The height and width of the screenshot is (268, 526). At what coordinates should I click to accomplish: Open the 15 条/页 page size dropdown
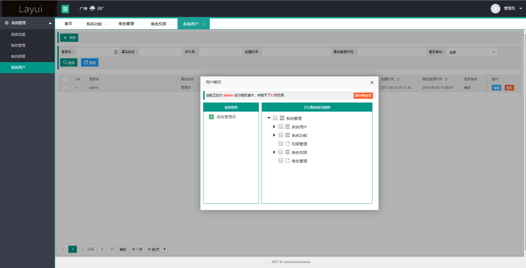coord(156,249)
